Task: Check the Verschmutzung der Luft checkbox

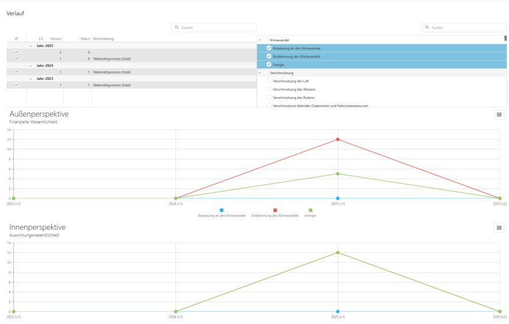Action: click(x=269, y=81)
